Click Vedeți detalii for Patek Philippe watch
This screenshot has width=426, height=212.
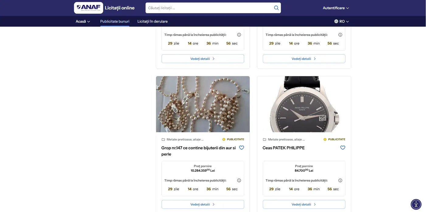304,204
